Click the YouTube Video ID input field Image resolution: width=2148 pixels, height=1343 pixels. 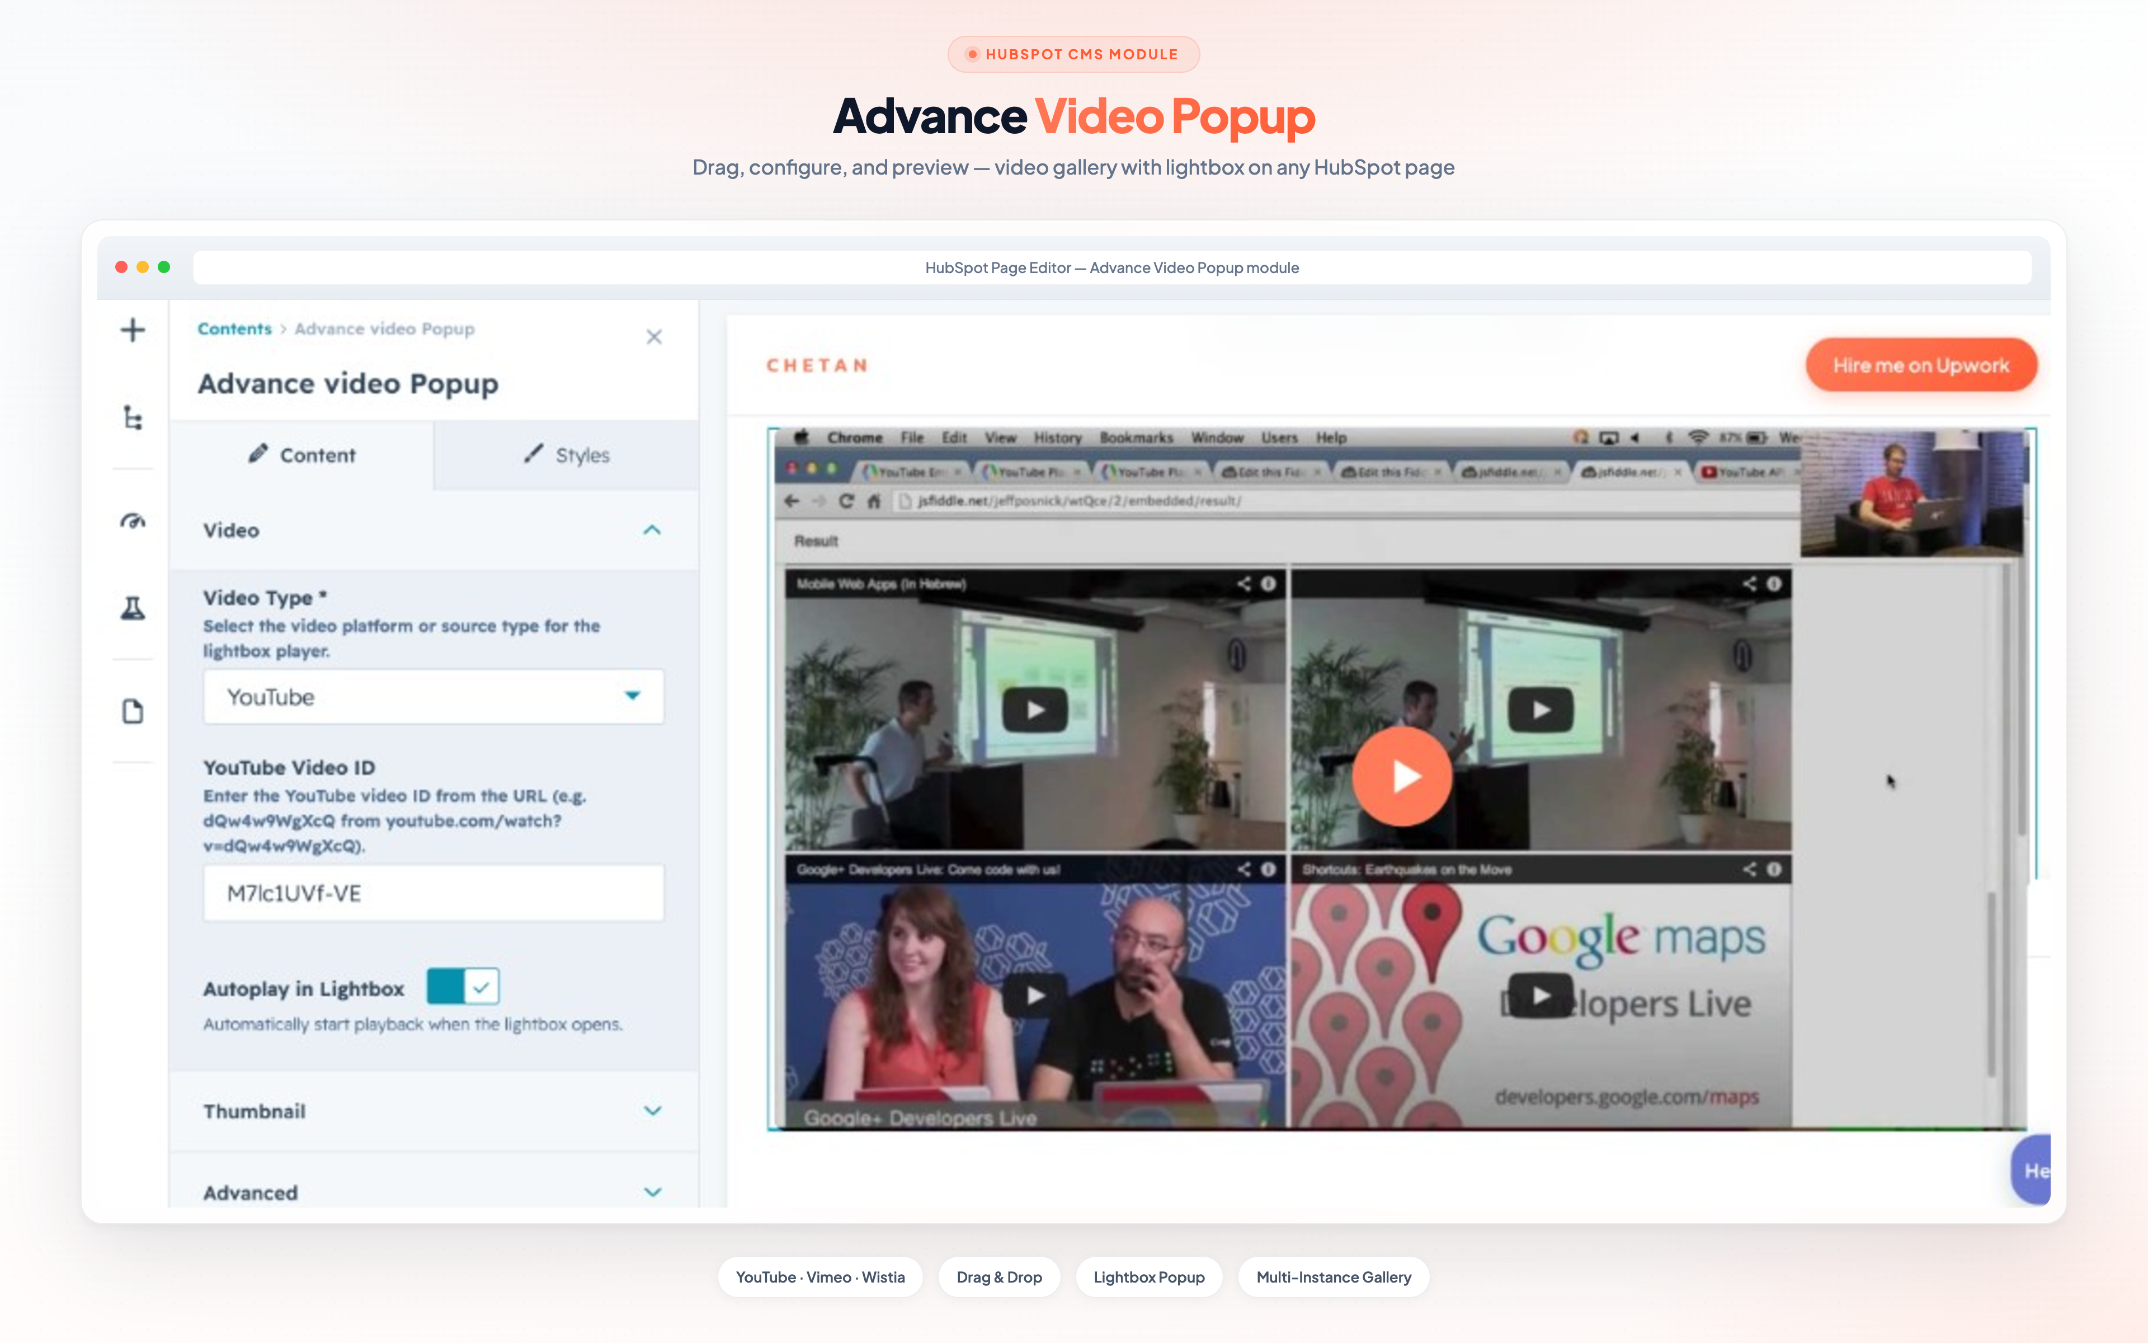click(433, 893)
